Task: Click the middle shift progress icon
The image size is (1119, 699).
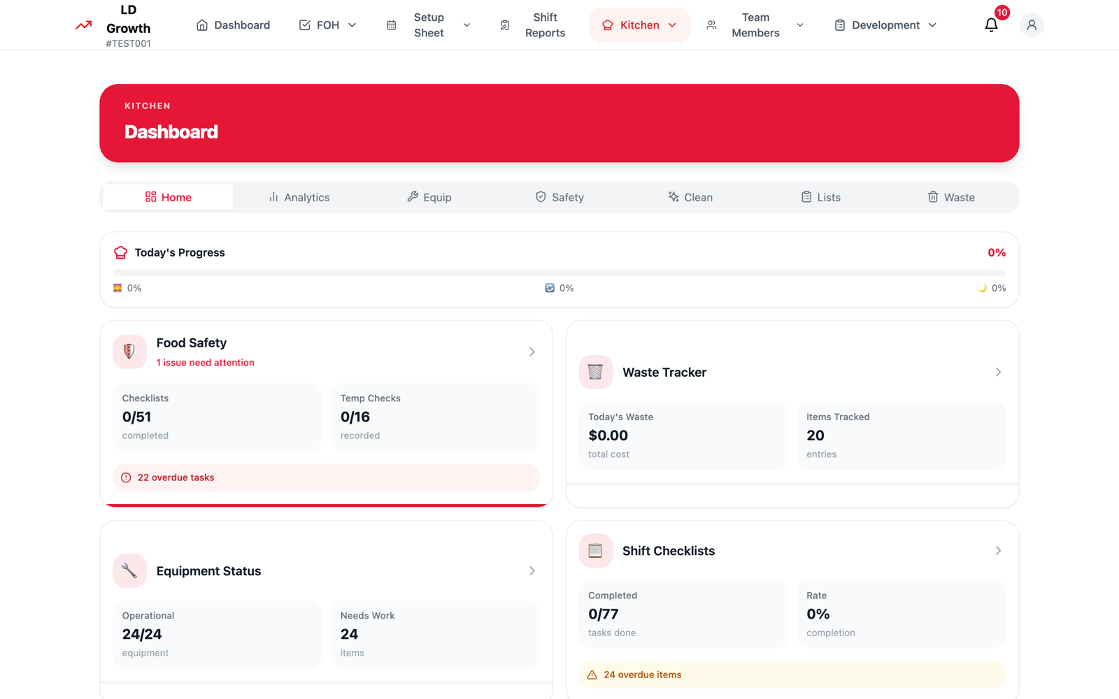Action: click(x=550, y=288)
